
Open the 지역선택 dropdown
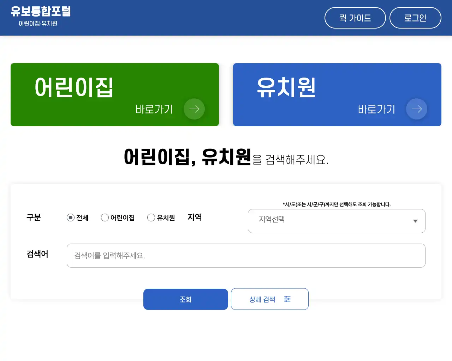click(337, 221)
